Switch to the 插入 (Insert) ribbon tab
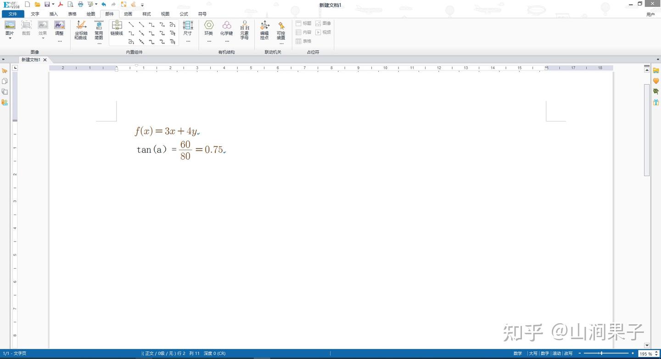 click(54, 14)
